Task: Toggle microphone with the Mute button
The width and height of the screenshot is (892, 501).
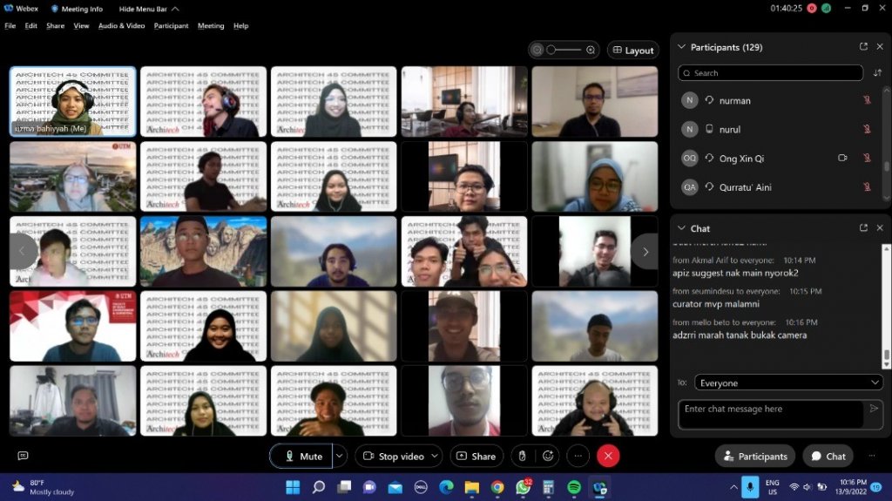Action: pyautogui.click(x=301, y=456)
